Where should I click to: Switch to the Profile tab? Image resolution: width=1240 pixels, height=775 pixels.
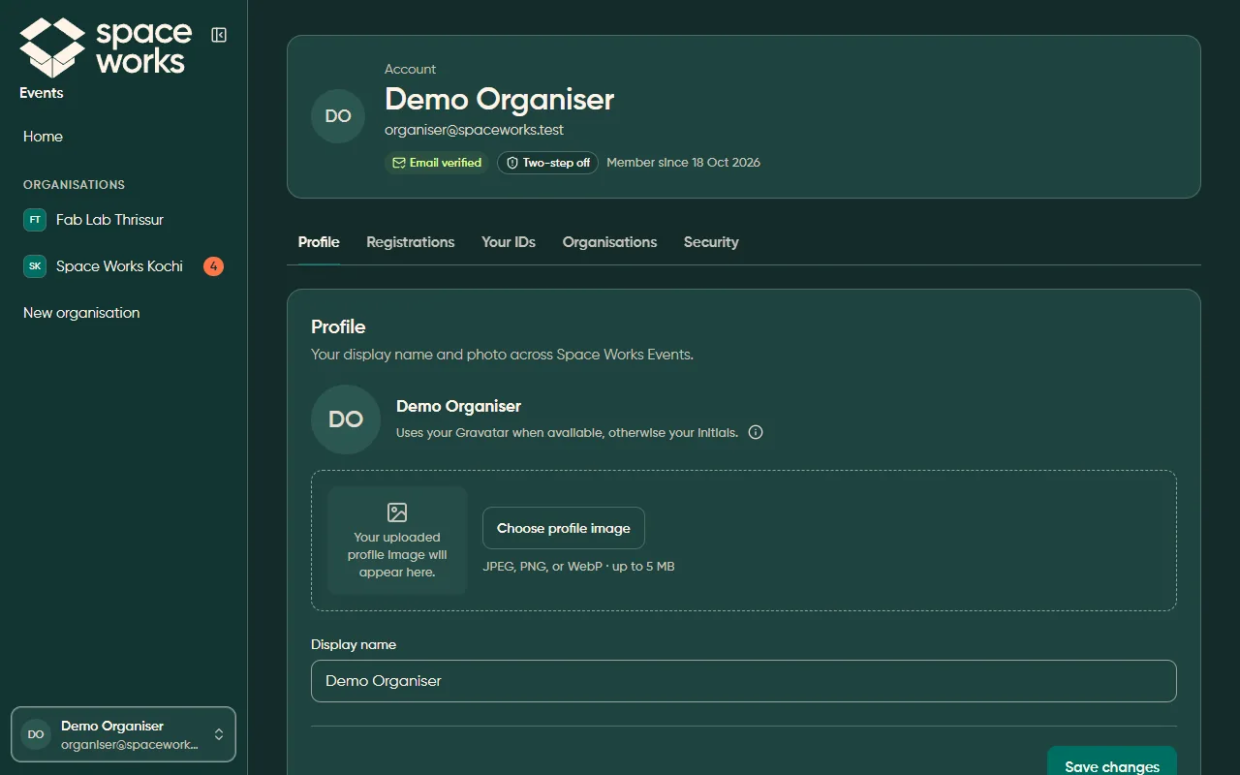coord(319,242)
